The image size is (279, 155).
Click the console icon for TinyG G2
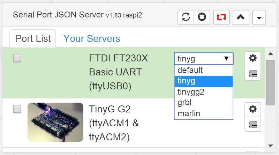[253, 124]
